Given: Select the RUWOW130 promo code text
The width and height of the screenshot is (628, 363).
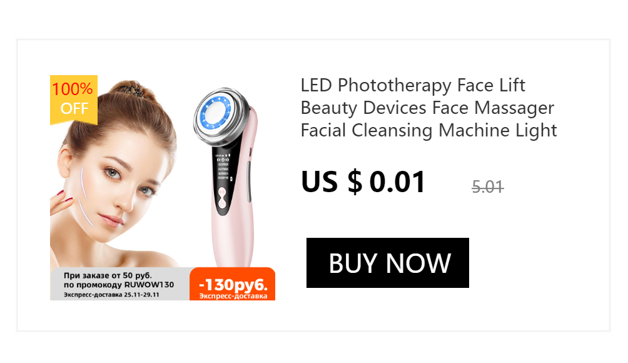Looking at the screenshot, I should pos(149,285).
